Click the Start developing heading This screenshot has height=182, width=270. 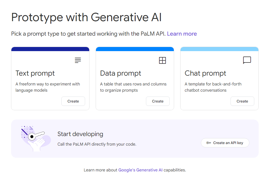tap(80, 134)
